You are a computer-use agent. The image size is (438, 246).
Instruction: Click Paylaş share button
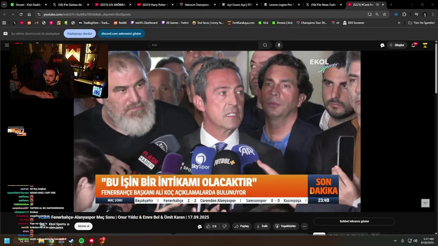[241, 226]
